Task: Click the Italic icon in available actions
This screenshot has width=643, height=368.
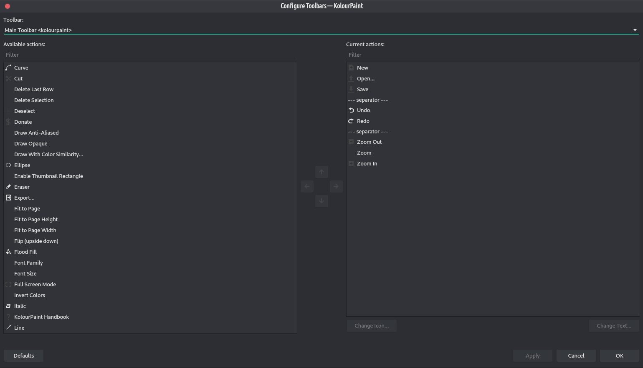Action: coord(8,306)
